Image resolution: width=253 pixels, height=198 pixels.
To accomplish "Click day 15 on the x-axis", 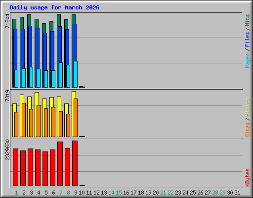I will tap(119, 193).
